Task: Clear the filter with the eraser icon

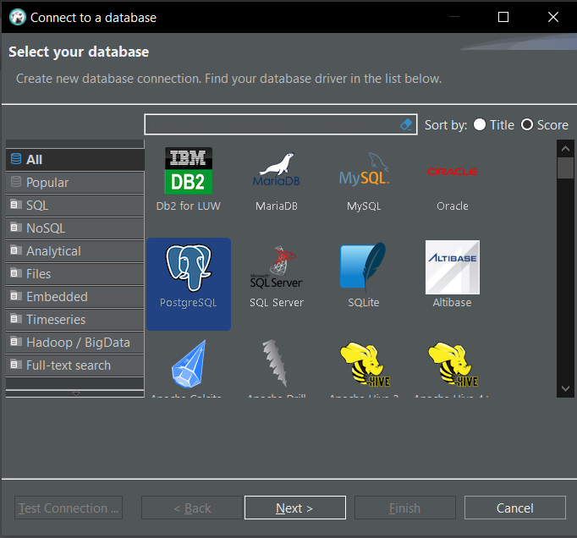Action: 406,124
